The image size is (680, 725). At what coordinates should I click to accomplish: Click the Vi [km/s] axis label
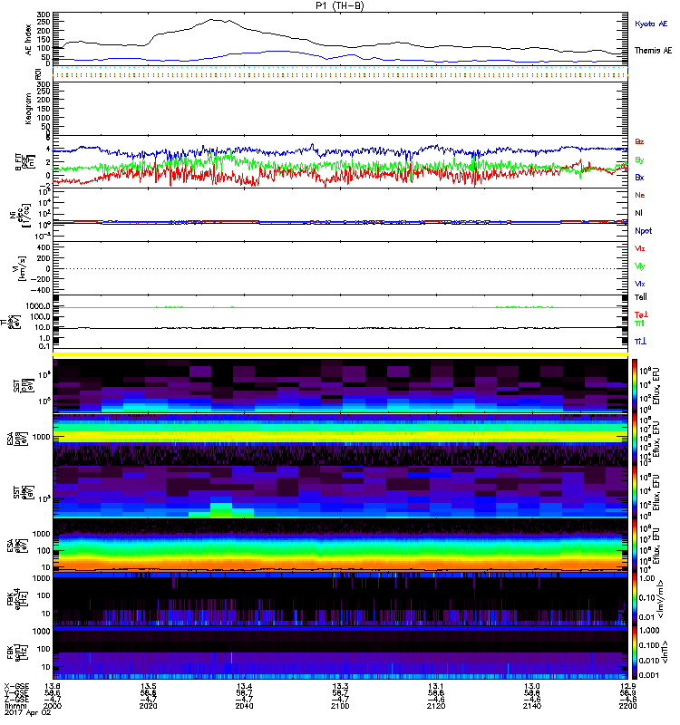pyautogui.click(x=21, y=268)
